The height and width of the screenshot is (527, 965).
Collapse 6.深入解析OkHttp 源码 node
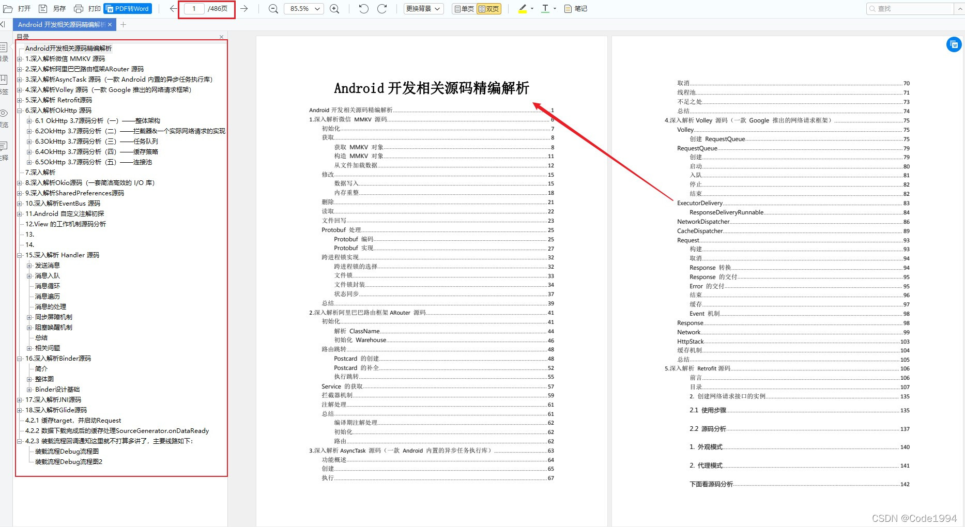[20, 111]
